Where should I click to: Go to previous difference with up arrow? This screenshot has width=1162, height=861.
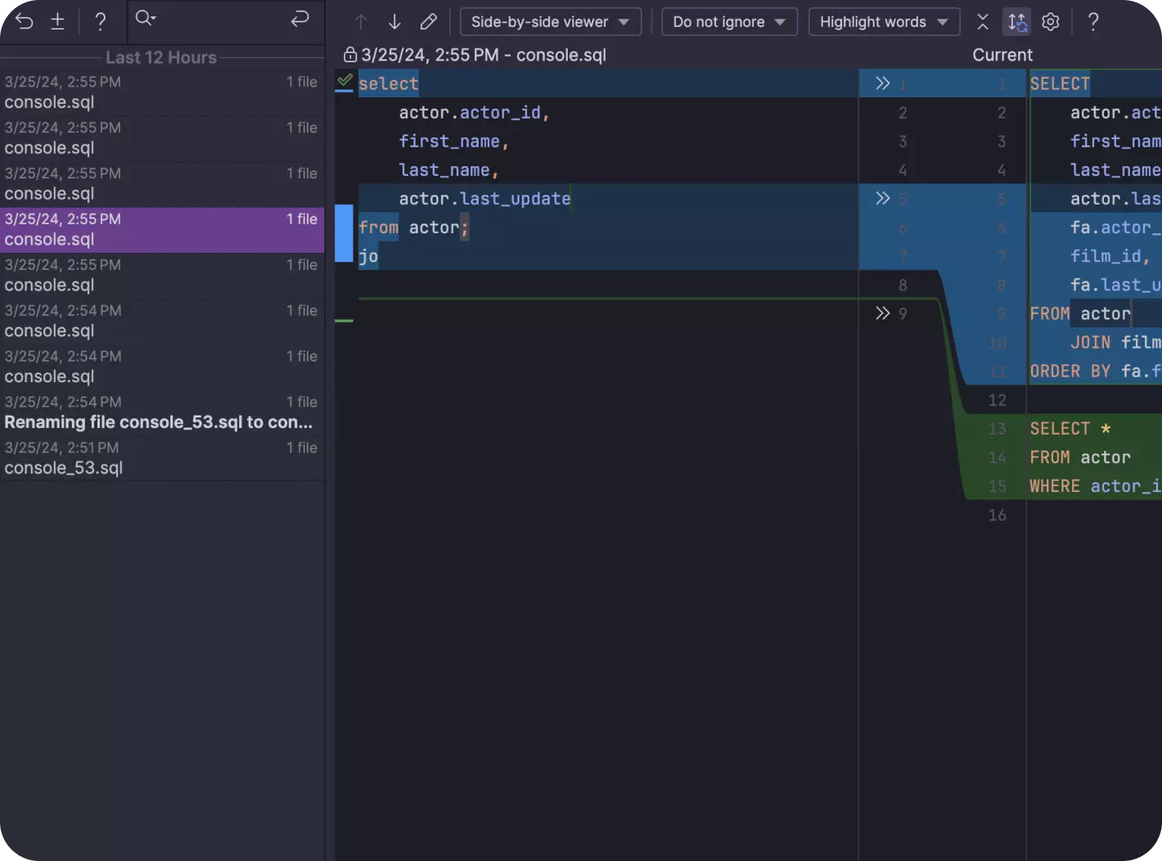[x=361, y=22]
